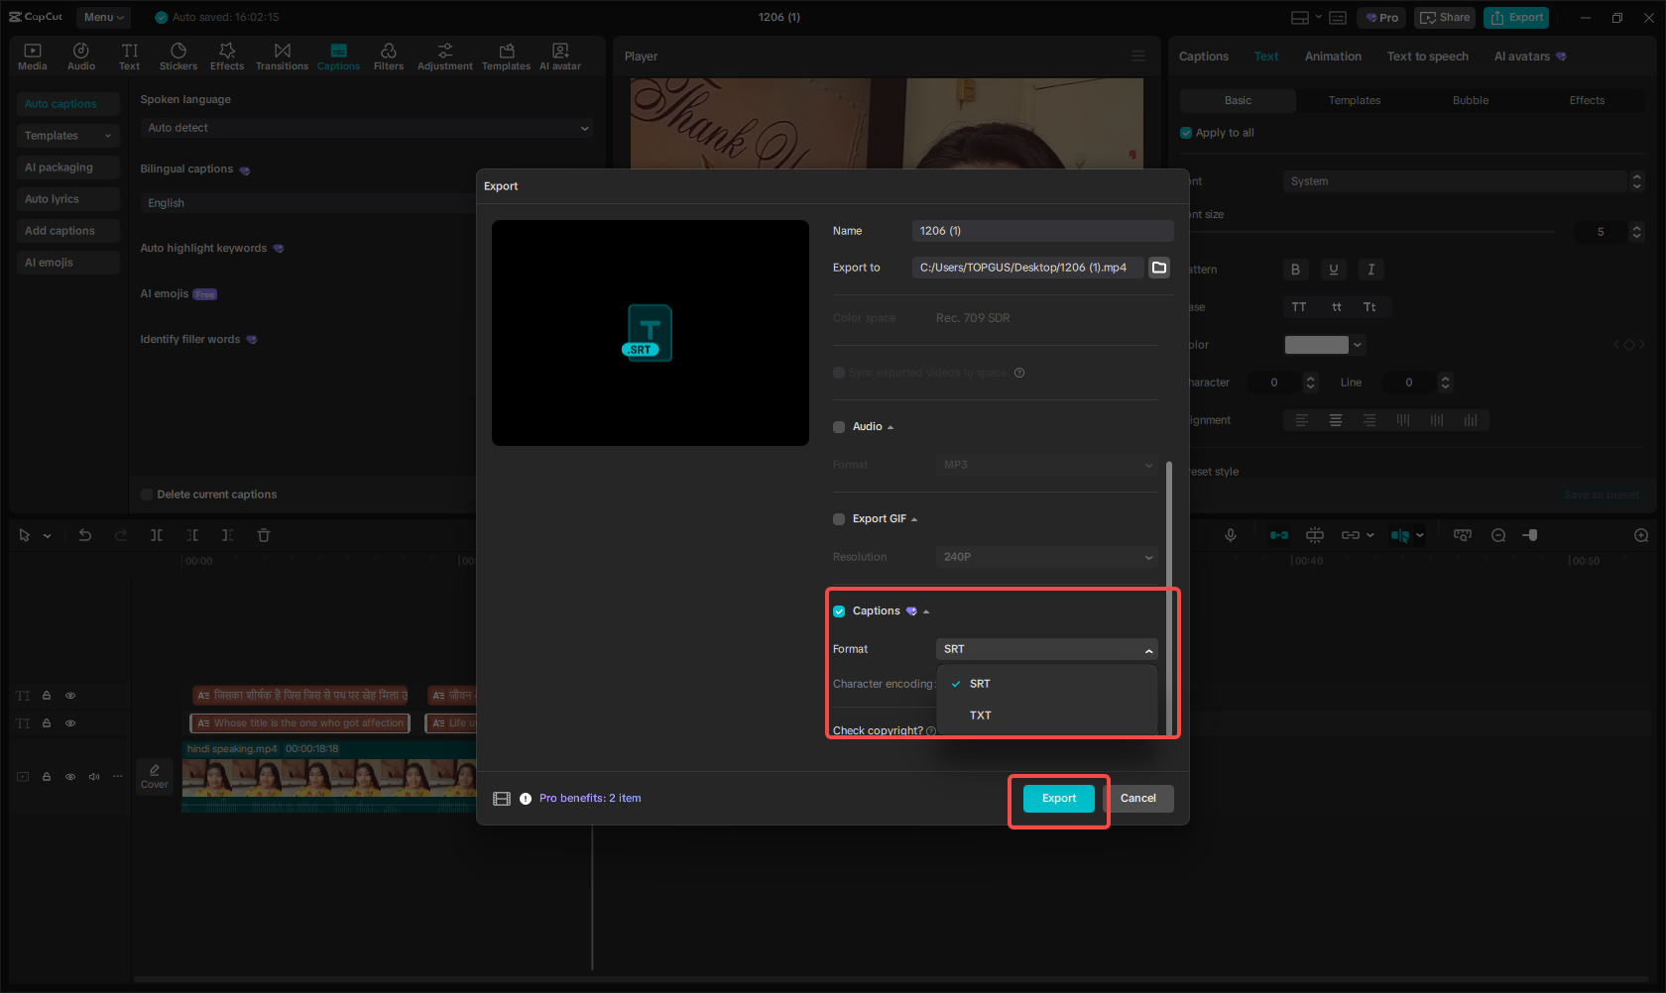
Task: Expand the Templates sidebar dropdown
Action: 67,136
